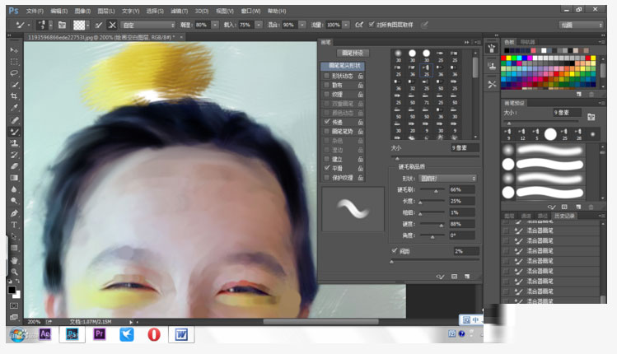Viewport: 617px width, 354px height.
Task: Select the Healing Brush tool
Action: pyautogui.click(x=14, y=120)
